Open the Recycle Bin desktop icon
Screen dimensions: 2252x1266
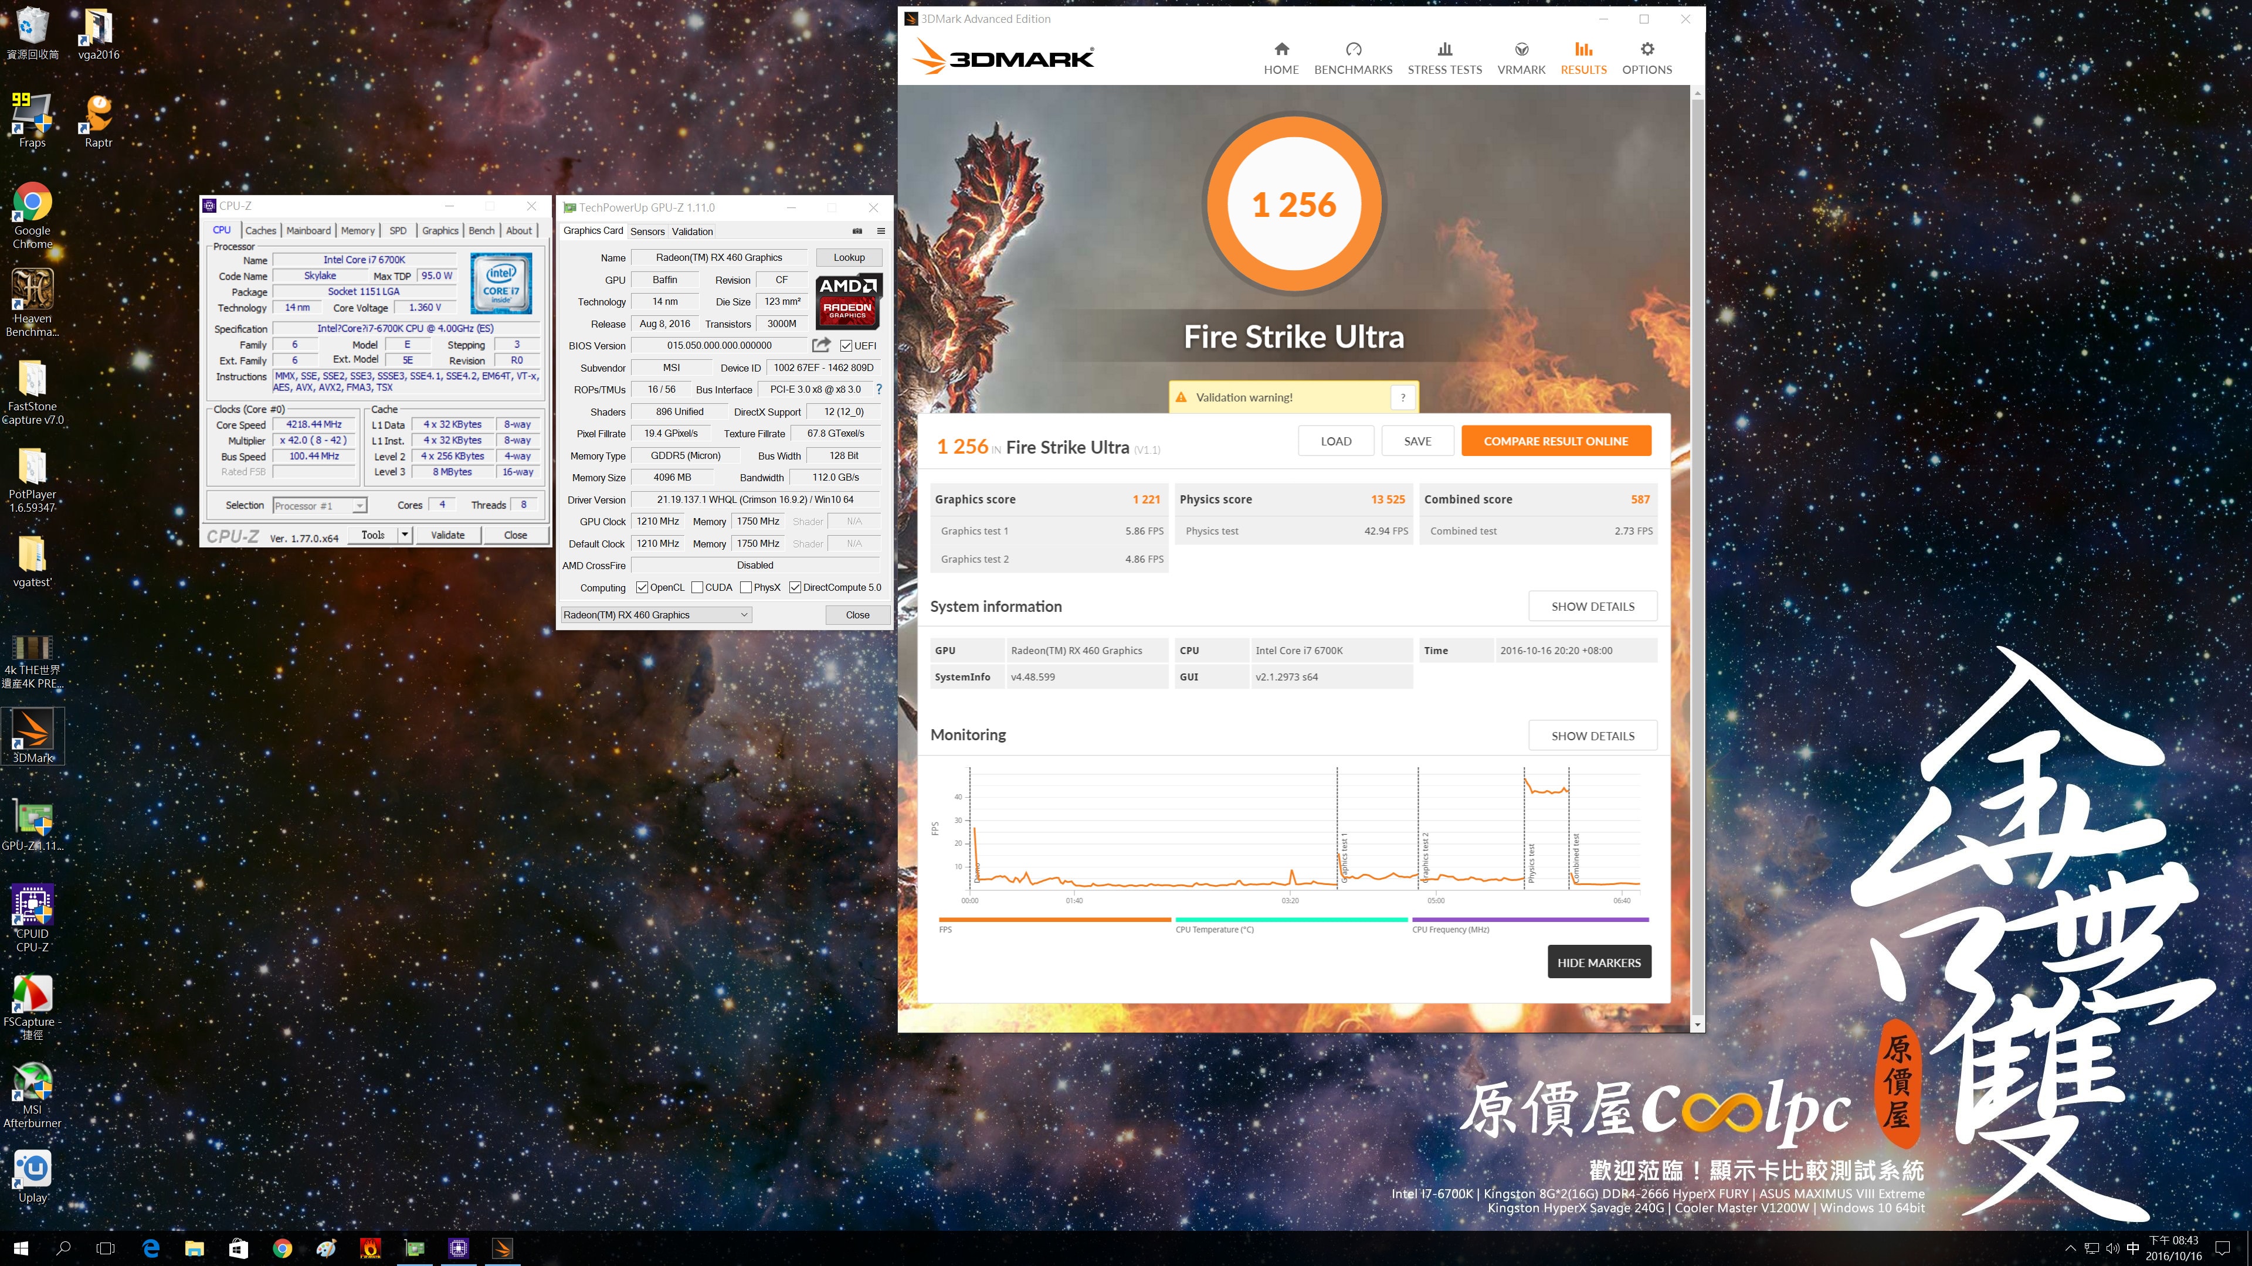[x=32, y=33]
